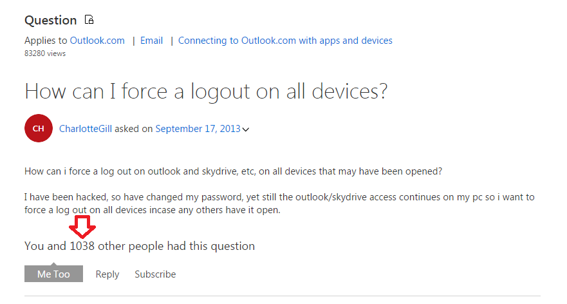Open Connecting to Outlook.com with apps and devices
567x304 pixels.
pyautogui.click(x=285, y=41)
